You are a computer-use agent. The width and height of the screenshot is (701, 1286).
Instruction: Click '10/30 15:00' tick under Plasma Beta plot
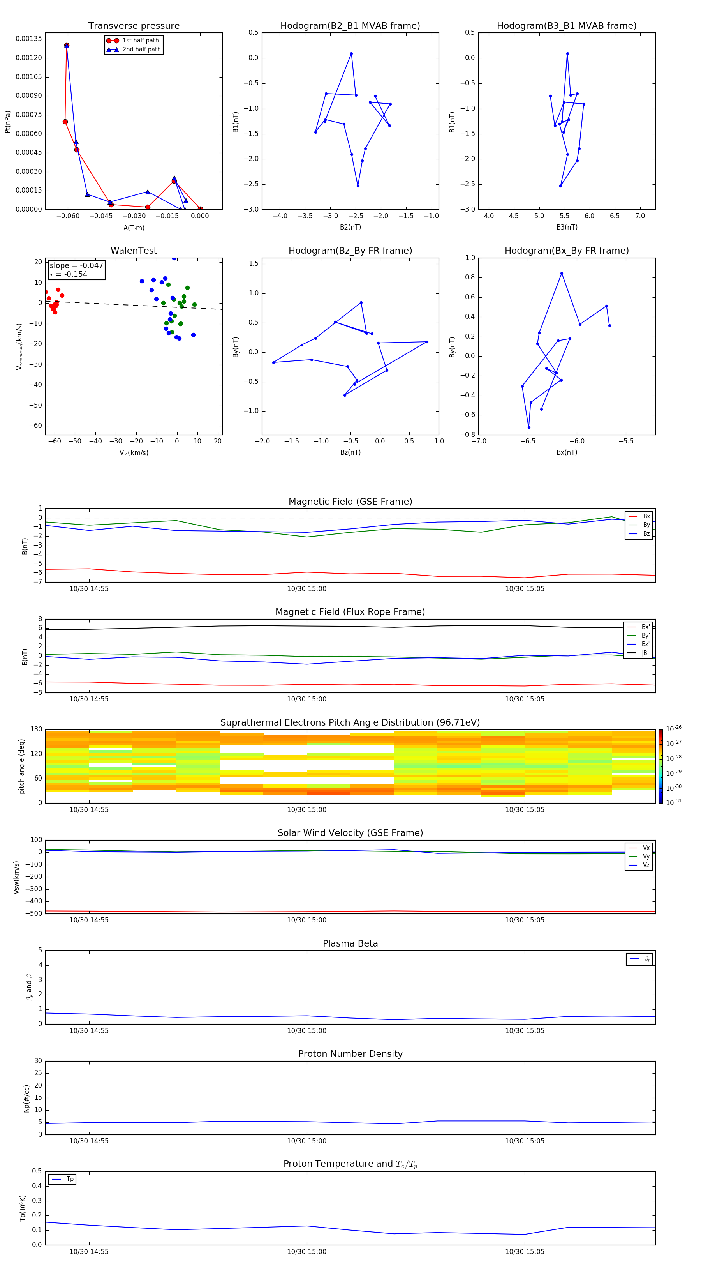coord(306,1031)
